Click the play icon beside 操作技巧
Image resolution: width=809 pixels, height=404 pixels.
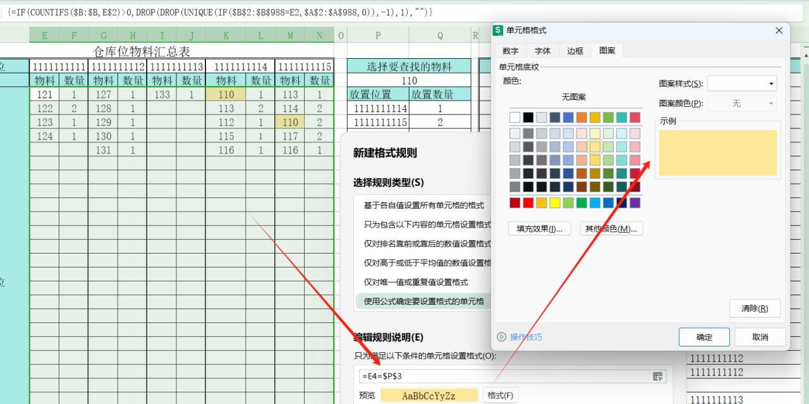coord(502,337)
